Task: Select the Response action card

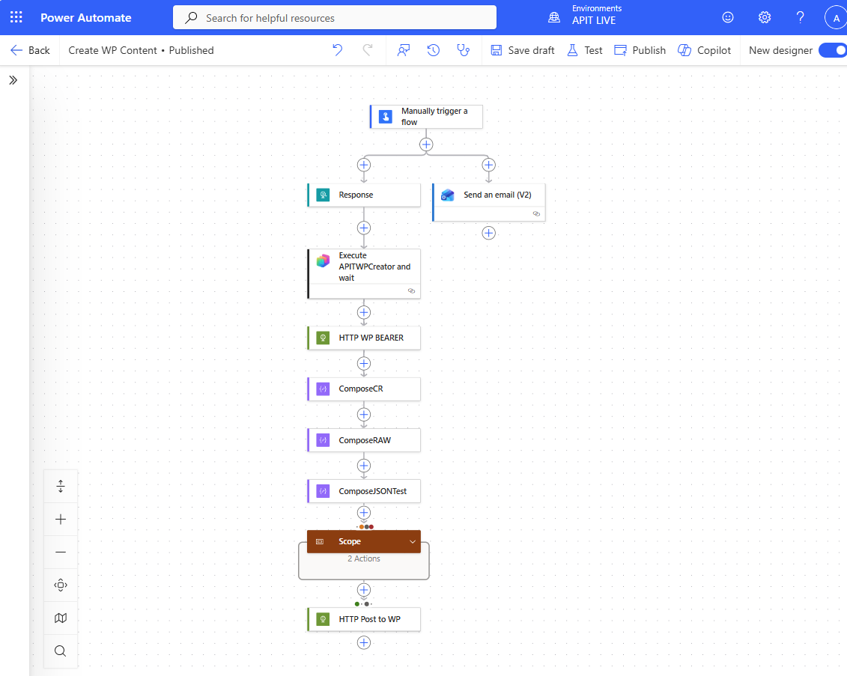Action: 363,195
